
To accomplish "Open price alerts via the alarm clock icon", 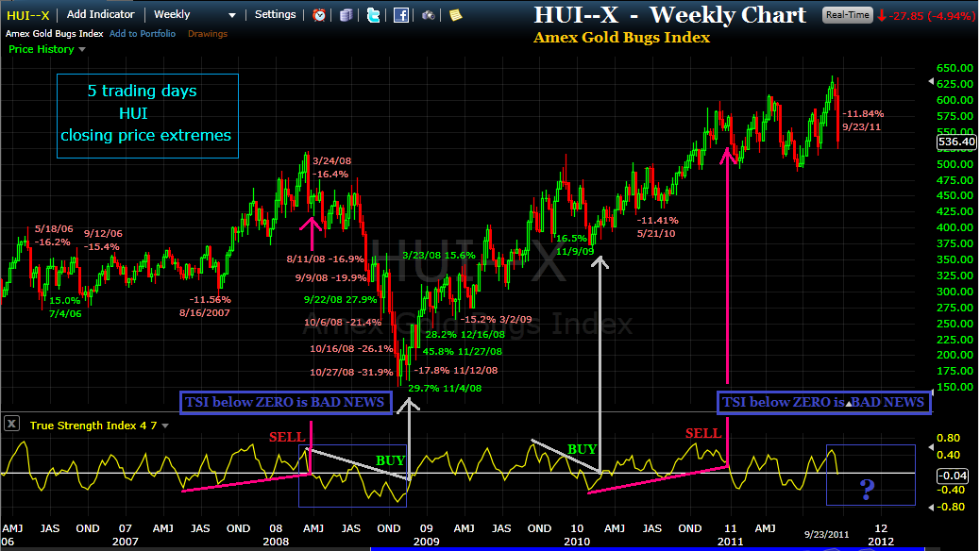I will point(319,15).
